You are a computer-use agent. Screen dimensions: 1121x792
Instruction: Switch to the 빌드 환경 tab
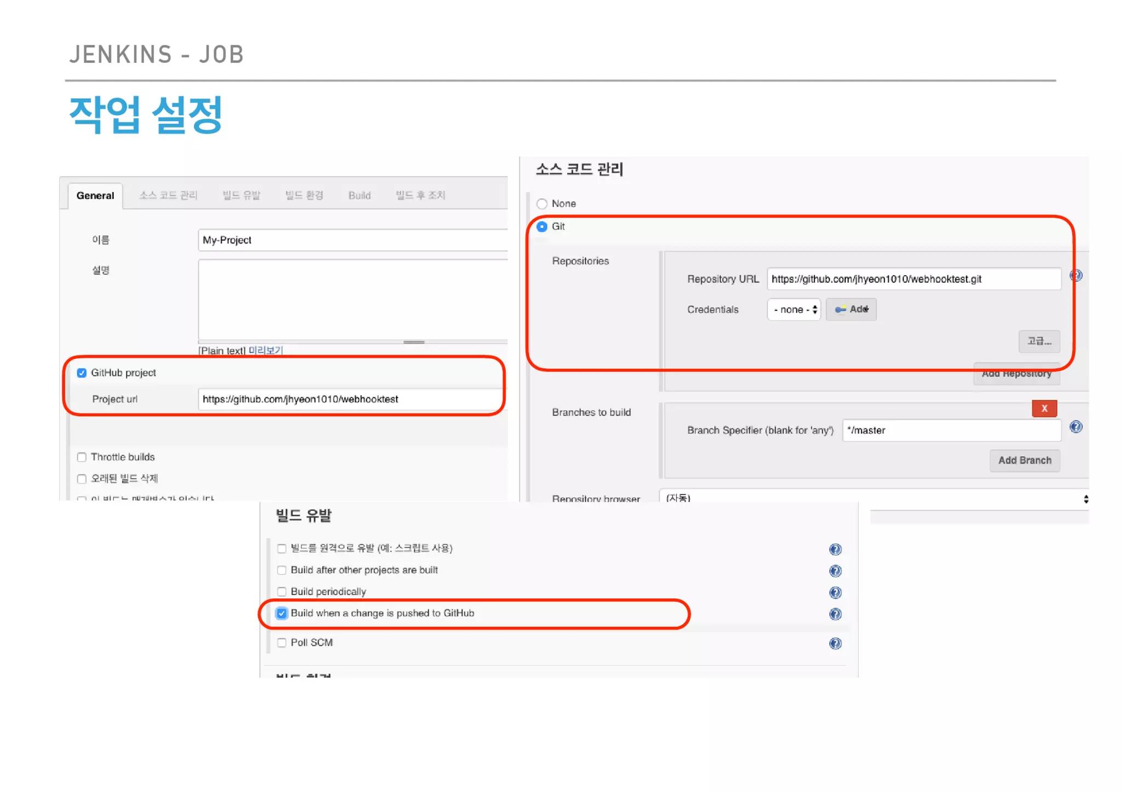pos(304,195)
